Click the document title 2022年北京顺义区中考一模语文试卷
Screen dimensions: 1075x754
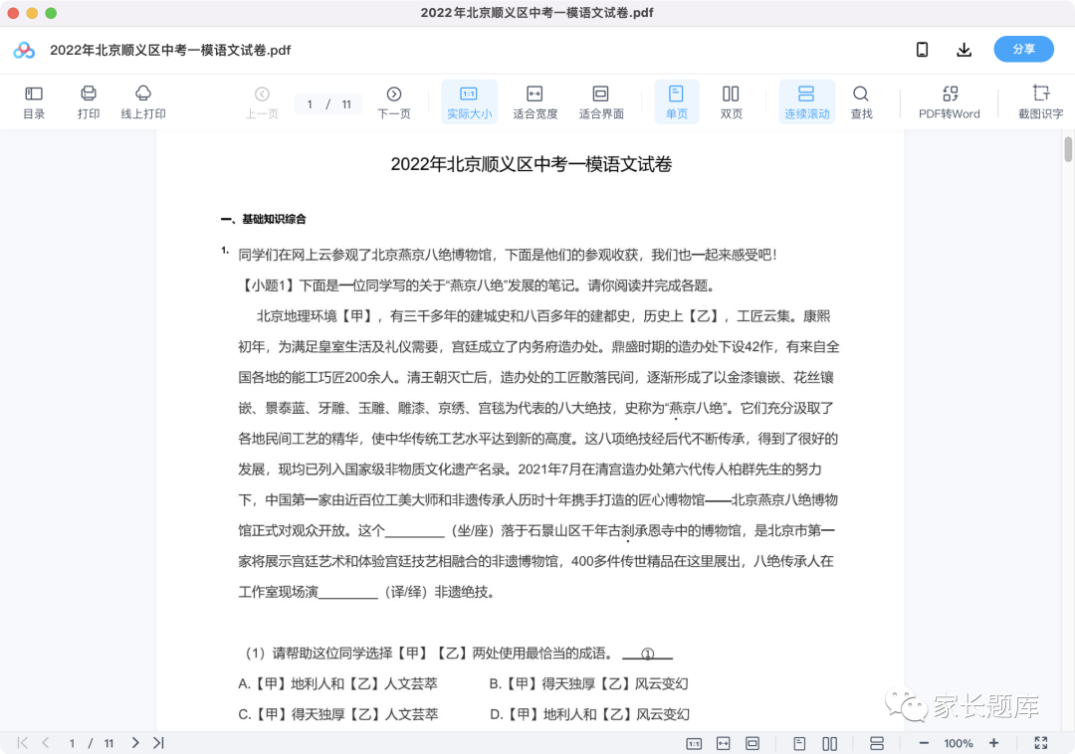[x=531, y=164]
